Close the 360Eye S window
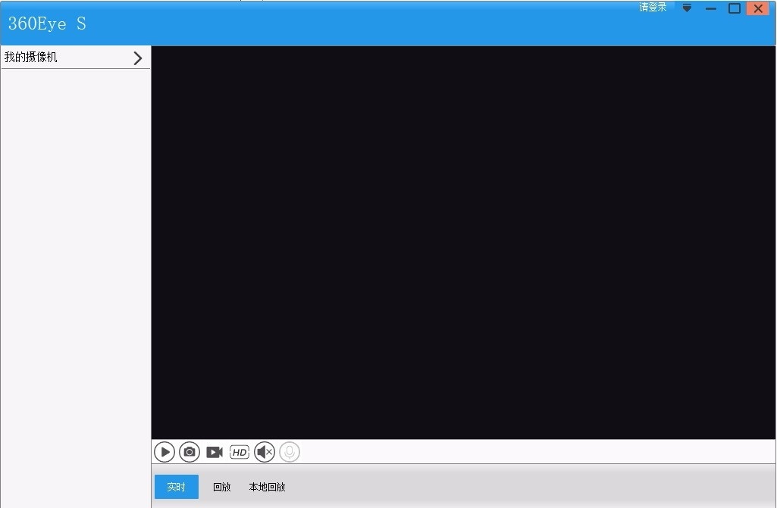This screenshot has height=508, width=777. click(758, 8)
